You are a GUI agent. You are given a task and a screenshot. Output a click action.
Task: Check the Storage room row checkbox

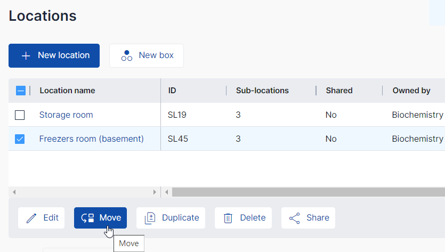(x=20, y=115)
